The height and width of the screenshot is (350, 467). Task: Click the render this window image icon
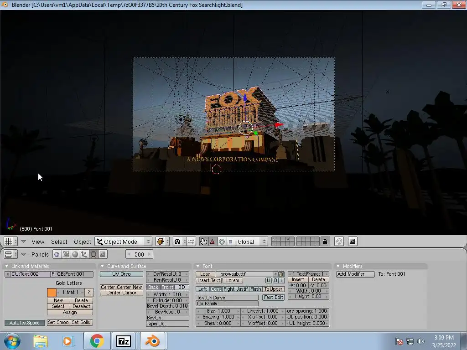pyautogui.click(x=353, y=242)
